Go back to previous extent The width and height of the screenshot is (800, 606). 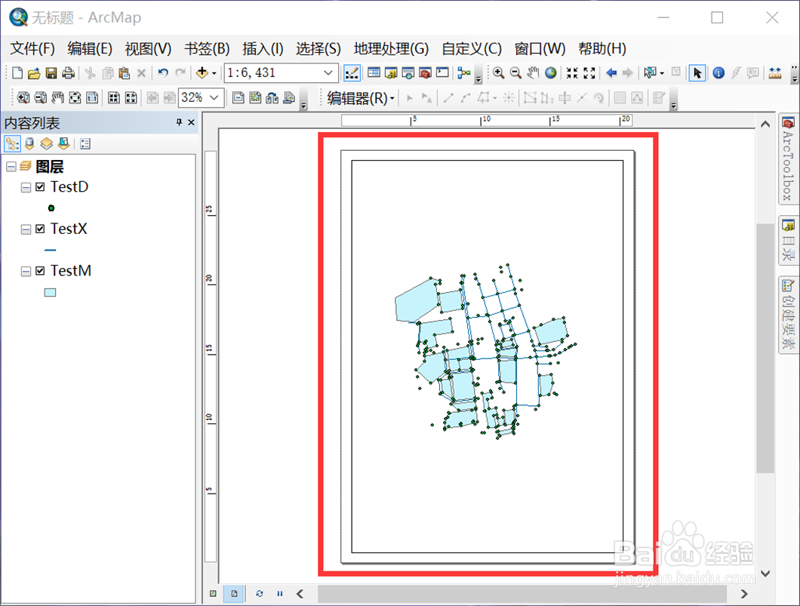click(x=611, y=73)
